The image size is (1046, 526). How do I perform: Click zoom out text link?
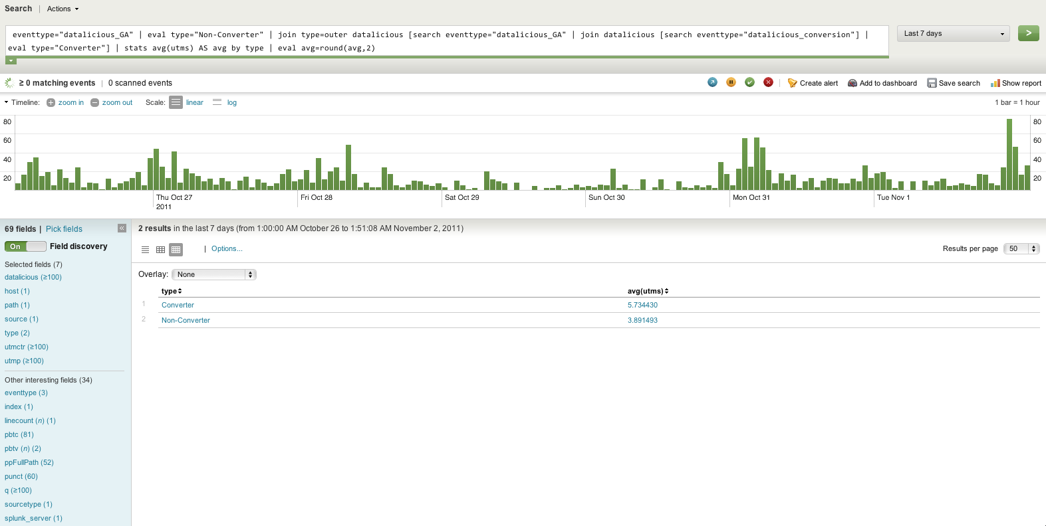tap(117, 102)
